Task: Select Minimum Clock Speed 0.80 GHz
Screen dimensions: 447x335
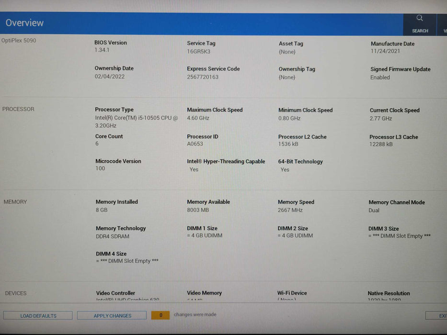Action: point(289,118)
